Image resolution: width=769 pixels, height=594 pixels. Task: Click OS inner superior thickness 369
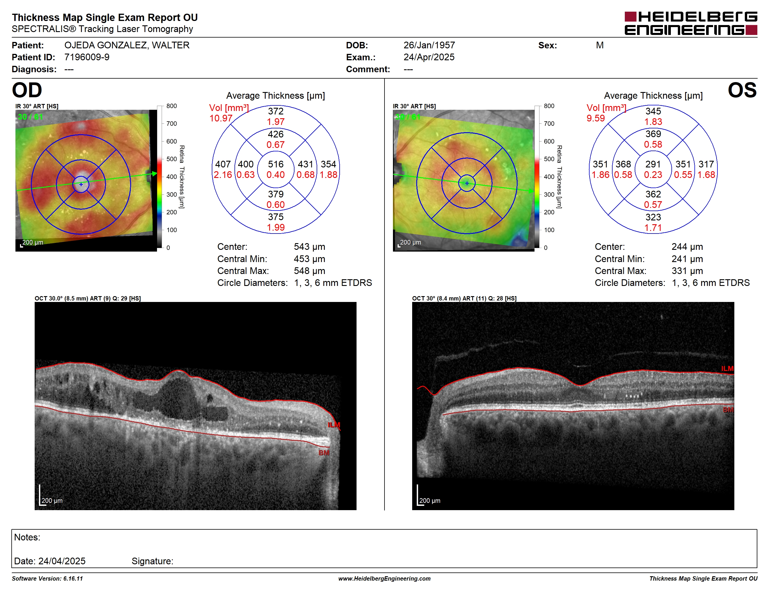point(653,134)
